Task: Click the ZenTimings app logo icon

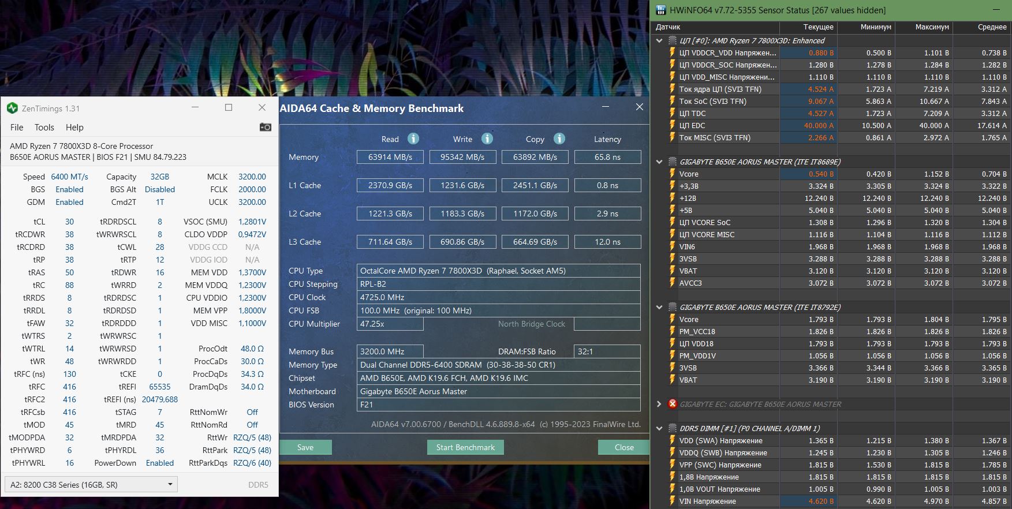Action: (x=12, y=108)
